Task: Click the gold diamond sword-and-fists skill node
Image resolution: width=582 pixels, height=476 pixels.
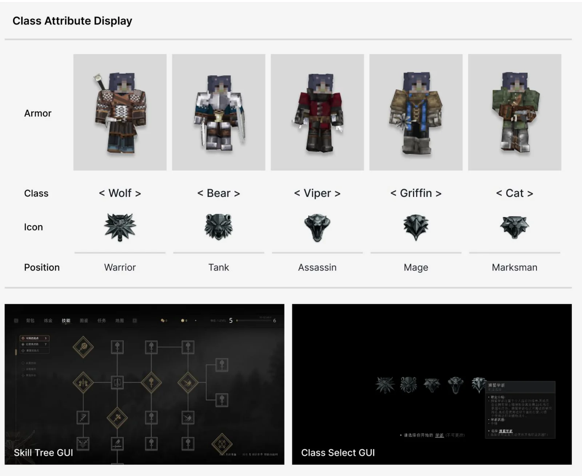Action: tap(83, 383)
